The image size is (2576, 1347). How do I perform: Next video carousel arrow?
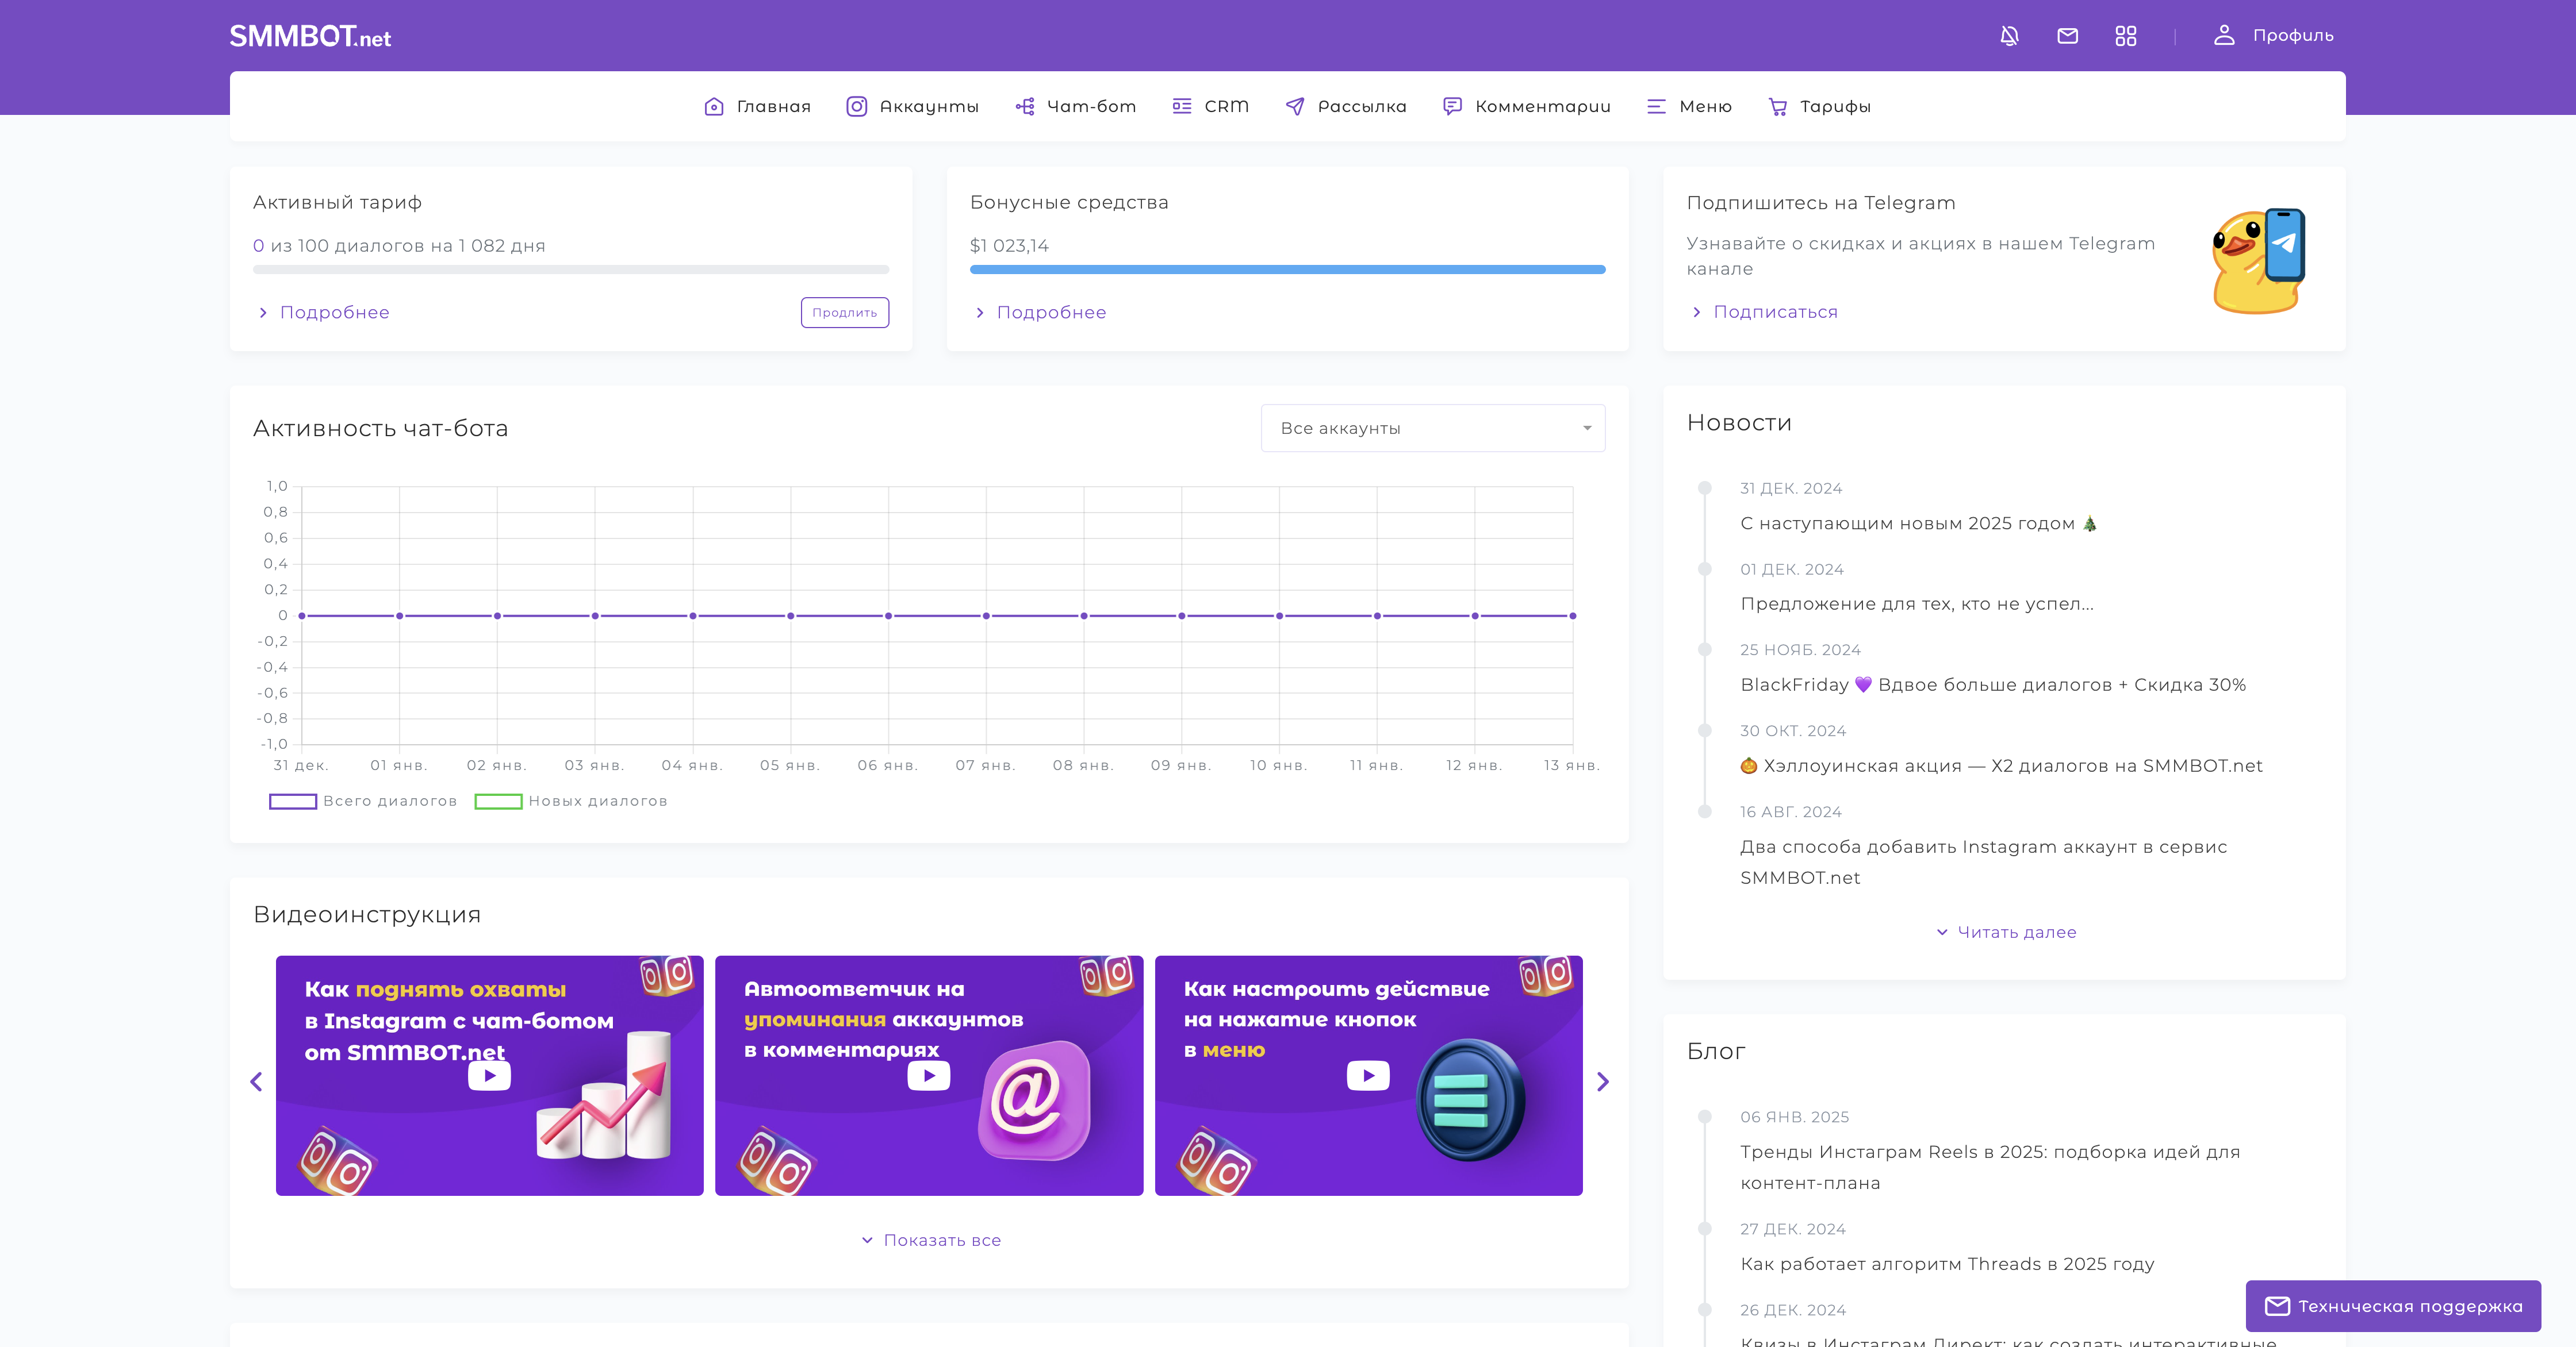click(1603, 1081)
